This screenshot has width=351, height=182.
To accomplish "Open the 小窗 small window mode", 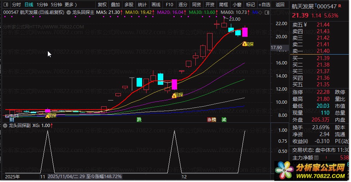I will coord(237,4).
